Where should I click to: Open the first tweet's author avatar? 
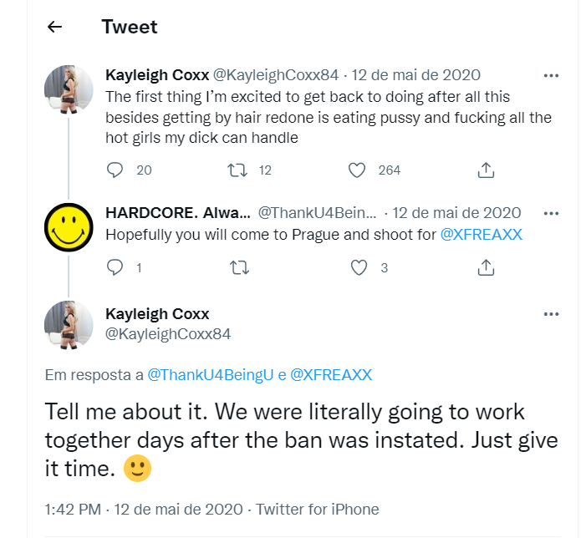pyautogui.click(x=69, y=89)
